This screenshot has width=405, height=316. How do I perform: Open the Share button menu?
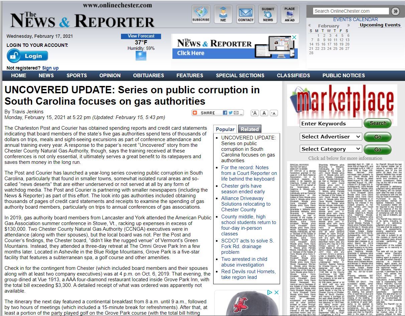pyautogui.click(x=218, y=113)
